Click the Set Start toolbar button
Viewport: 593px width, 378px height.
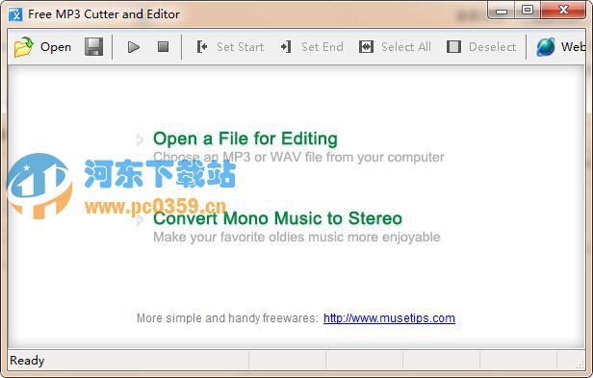(x=230, y=47)
